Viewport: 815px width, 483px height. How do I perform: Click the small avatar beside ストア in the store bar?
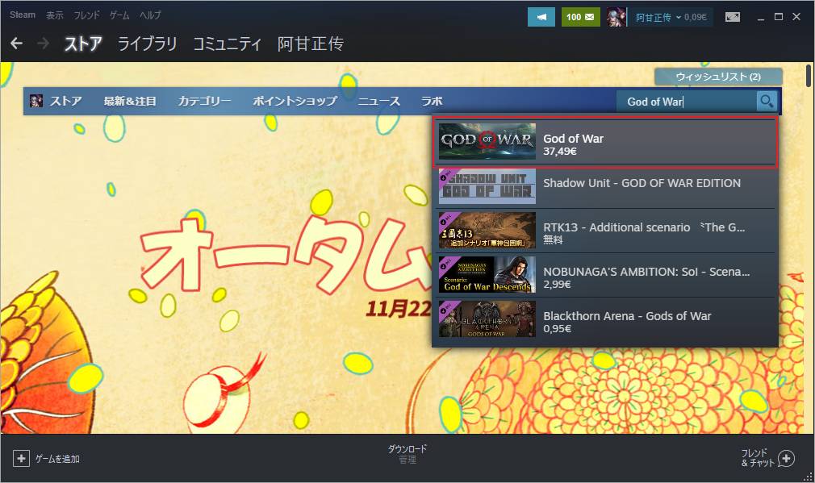36,101
